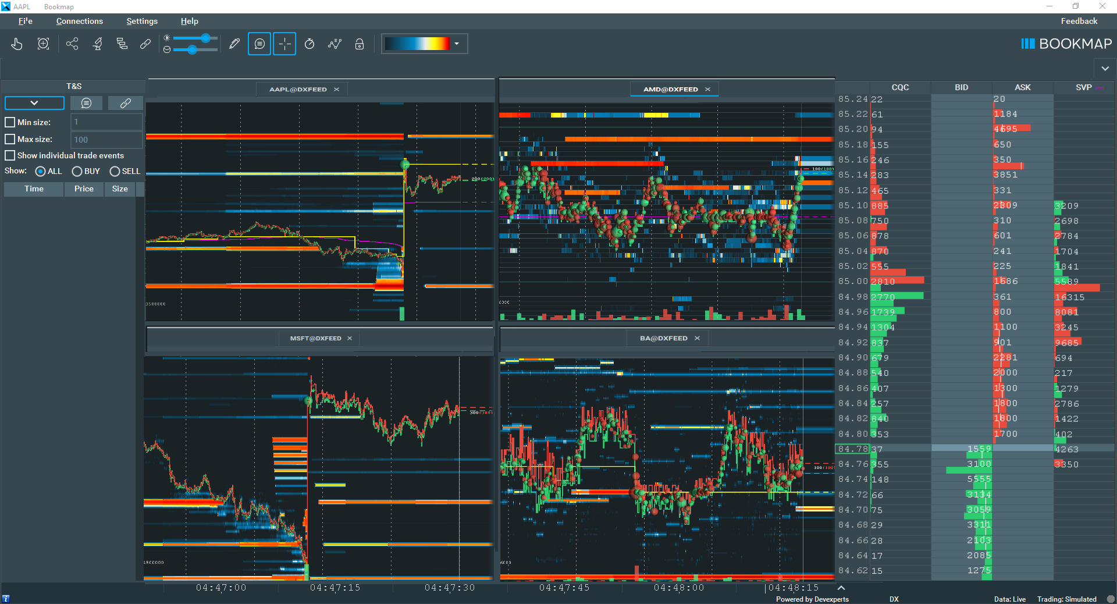Check Show individual trade events
Viewport: 1117px width, 604px height.
(x=10, y=155)
